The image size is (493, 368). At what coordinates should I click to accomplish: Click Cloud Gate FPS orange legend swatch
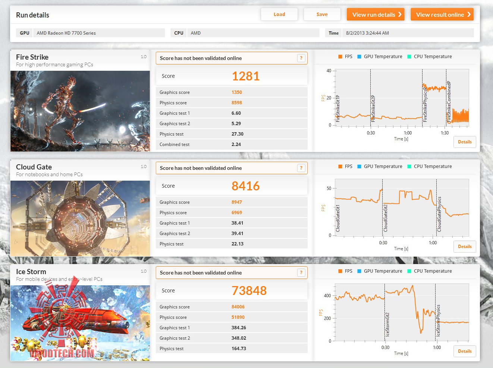coord(340,166)
